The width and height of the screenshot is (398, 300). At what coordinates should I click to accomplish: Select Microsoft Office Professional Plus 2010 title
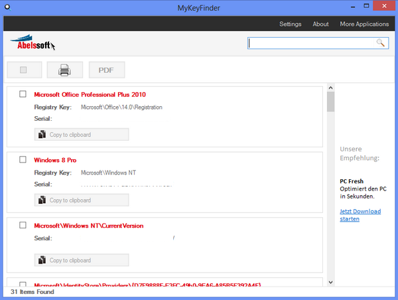[x=90, y=94]
